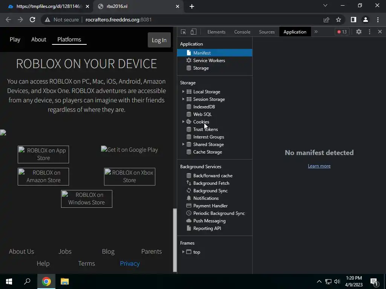Screen dimensions: 386x289
Task: Open the Parents footer link
Action: [152, 251]
